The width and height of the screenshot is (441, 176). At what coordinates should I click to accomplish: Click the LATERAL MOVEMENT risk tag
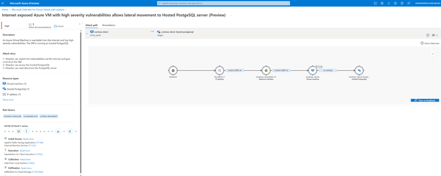(49, 116)
